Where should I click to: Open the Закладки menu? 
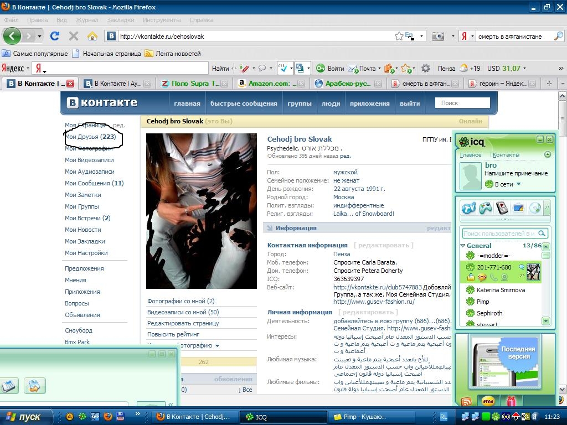pyautogui.click(x=120, y=20)
